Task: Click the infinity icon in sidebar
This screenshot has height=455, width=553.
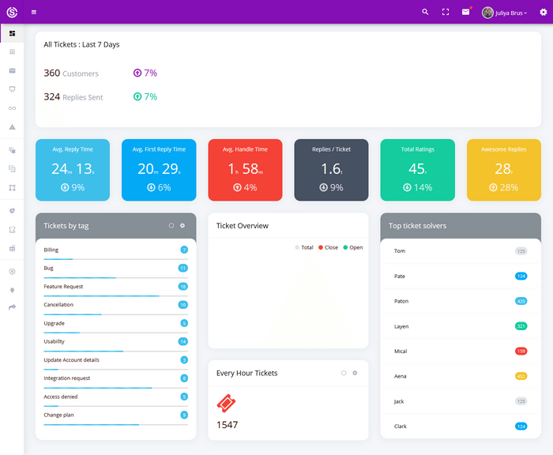Action: coord(13,108)
